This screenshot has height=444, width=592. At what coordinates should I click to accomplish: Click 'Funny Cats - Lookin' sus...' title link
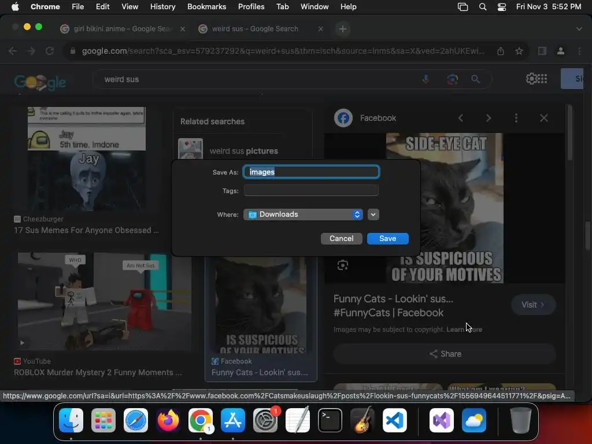point(393,305)
